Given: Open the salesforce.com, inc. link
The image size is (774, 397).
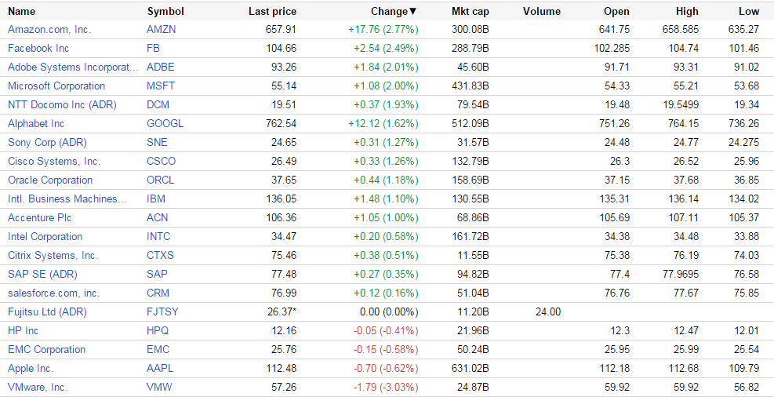Looking at the screenshot, I should click(x=53, y=293).
